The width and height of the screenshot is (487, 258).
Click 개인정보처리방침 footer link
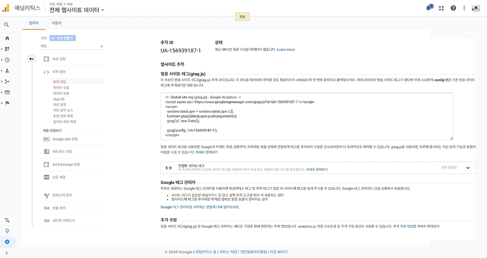coord(253,252)
